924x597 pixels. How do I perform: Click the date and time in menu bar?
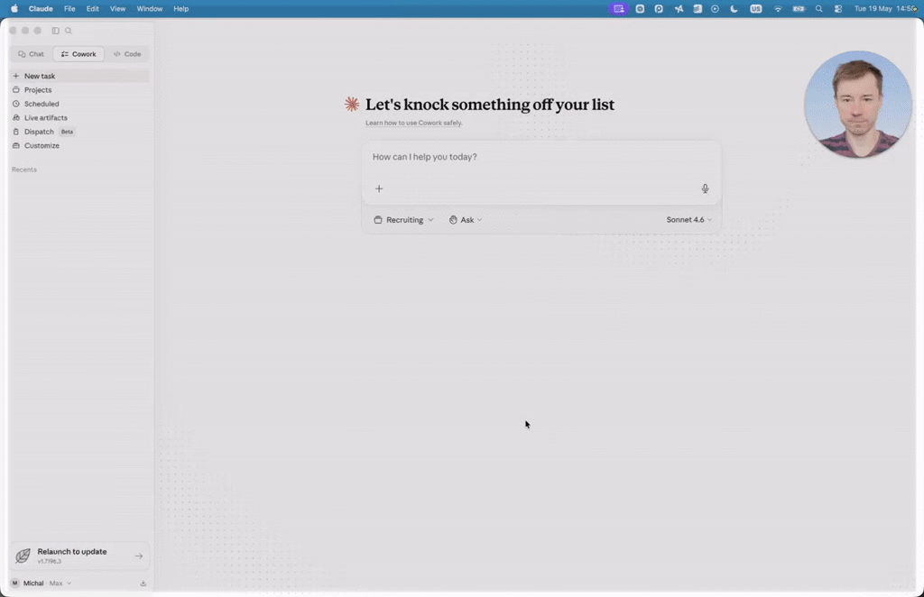click(x=886, y=9)
